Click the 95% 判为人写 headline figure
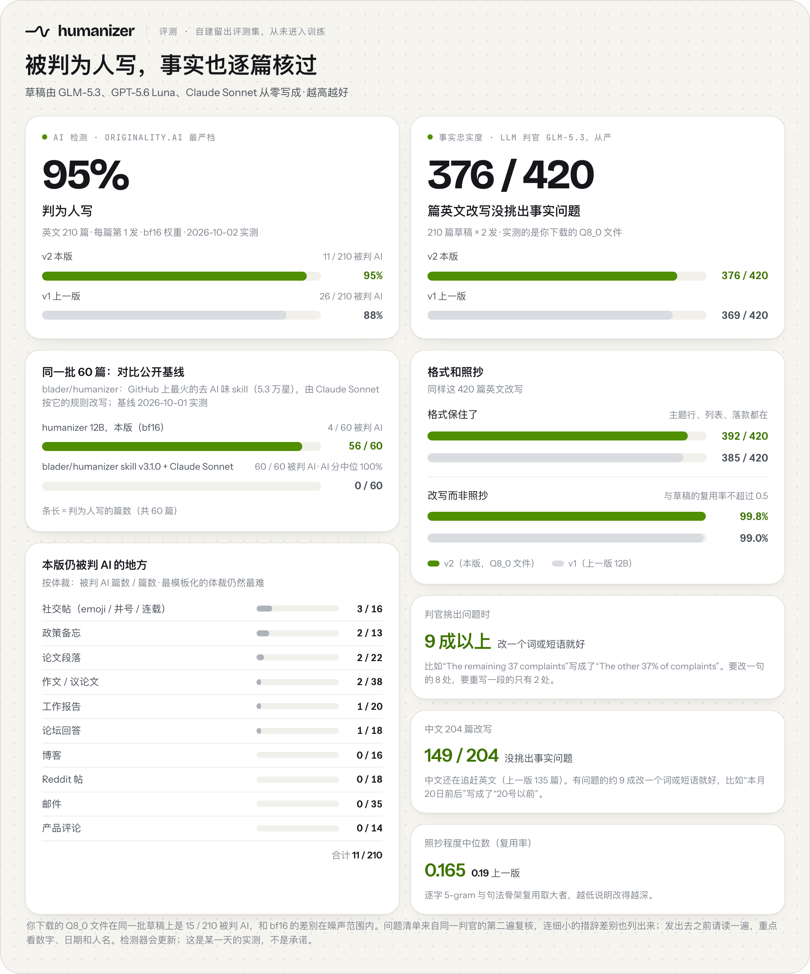 [86, 175]
